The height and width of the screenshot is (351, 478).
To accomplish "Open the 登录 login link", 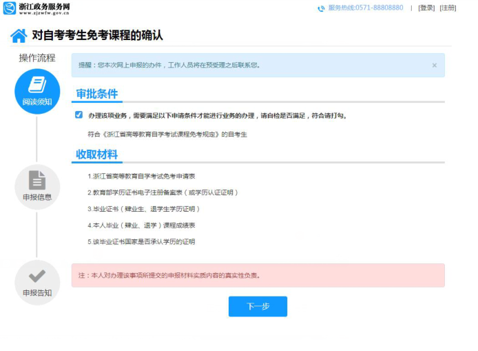I will pyautogui.click(x=426, y=8).
